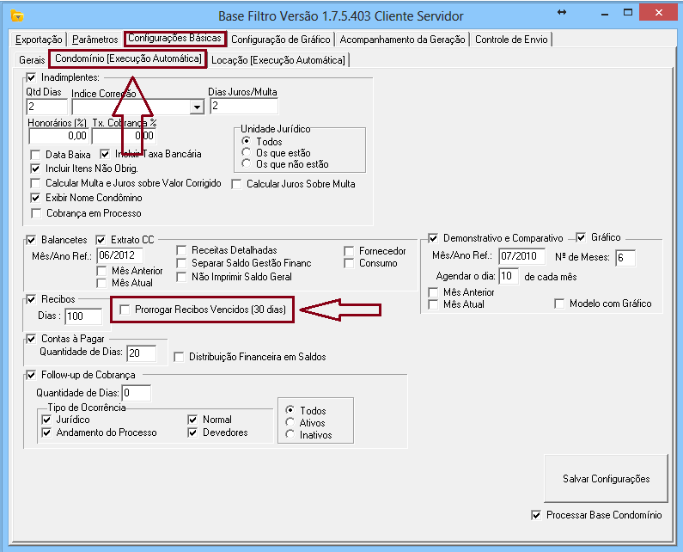
Task: Go to the Controle de Envio tab
Action: pos(512,40)
